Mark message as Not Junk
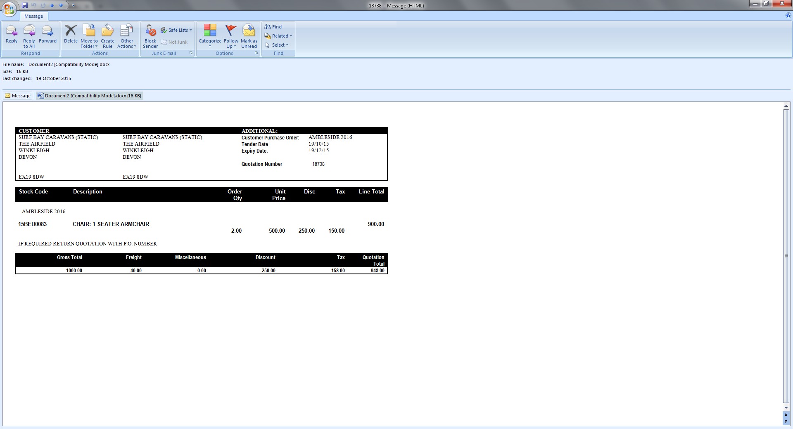Screen dimensions: 793x429 pos(174,42)
